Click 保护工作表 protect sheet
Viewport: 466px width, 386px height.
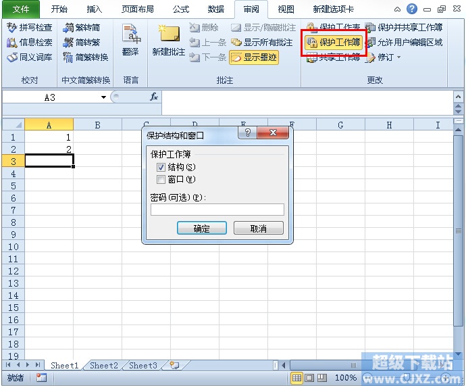tap(333, 26)
